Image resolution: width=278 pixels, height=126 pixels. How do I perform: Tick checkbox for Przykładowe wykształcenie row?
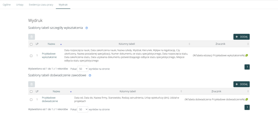pyautogui.click(x=31, y=56)
